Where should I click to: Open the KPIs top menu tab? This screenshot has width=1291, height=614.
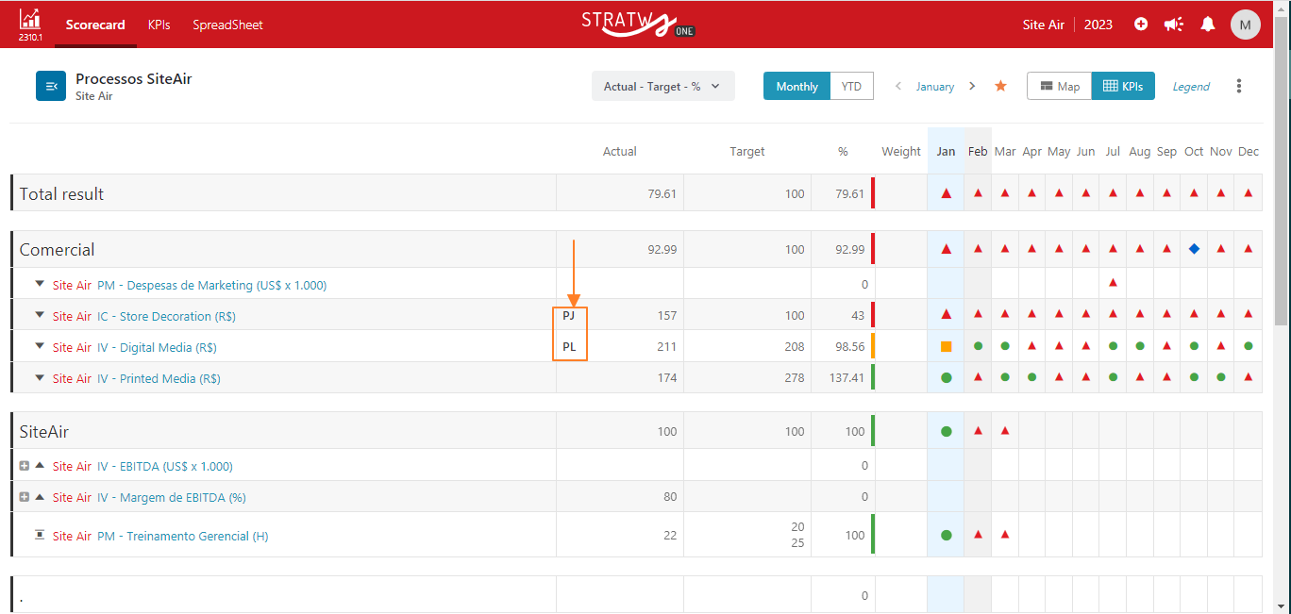(x=159, y=25)
